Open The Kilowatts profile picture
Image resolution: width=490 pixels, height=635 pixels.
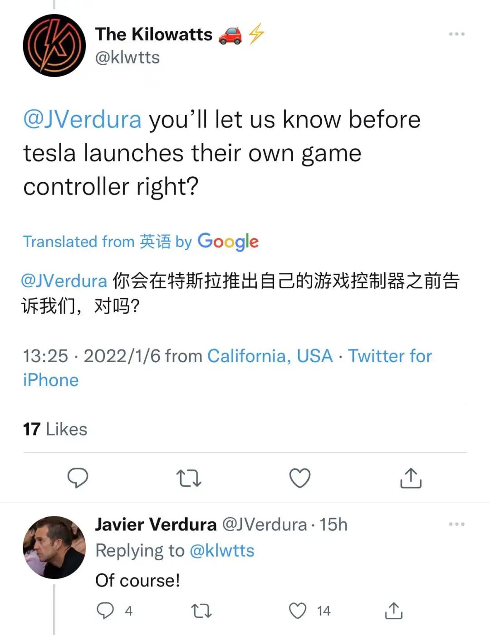(x=54, y=45)
